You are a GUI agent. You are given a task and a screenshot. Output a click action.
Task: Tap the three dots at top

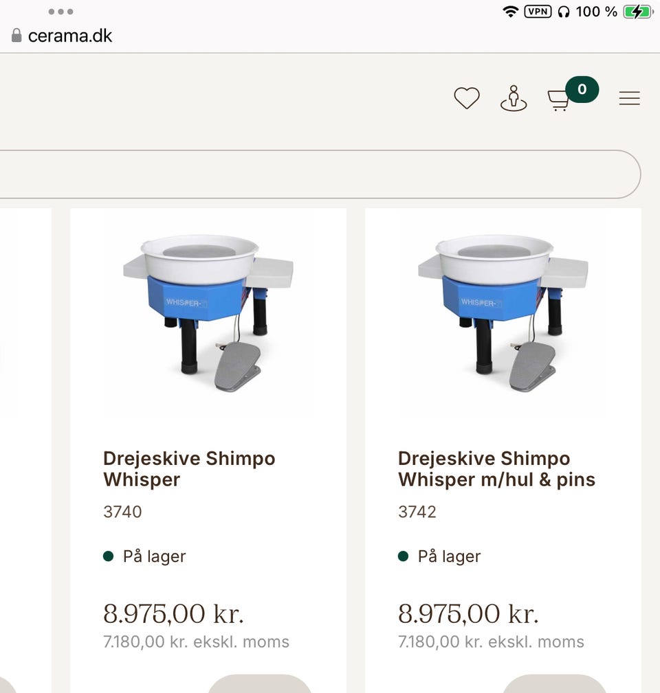61,12
